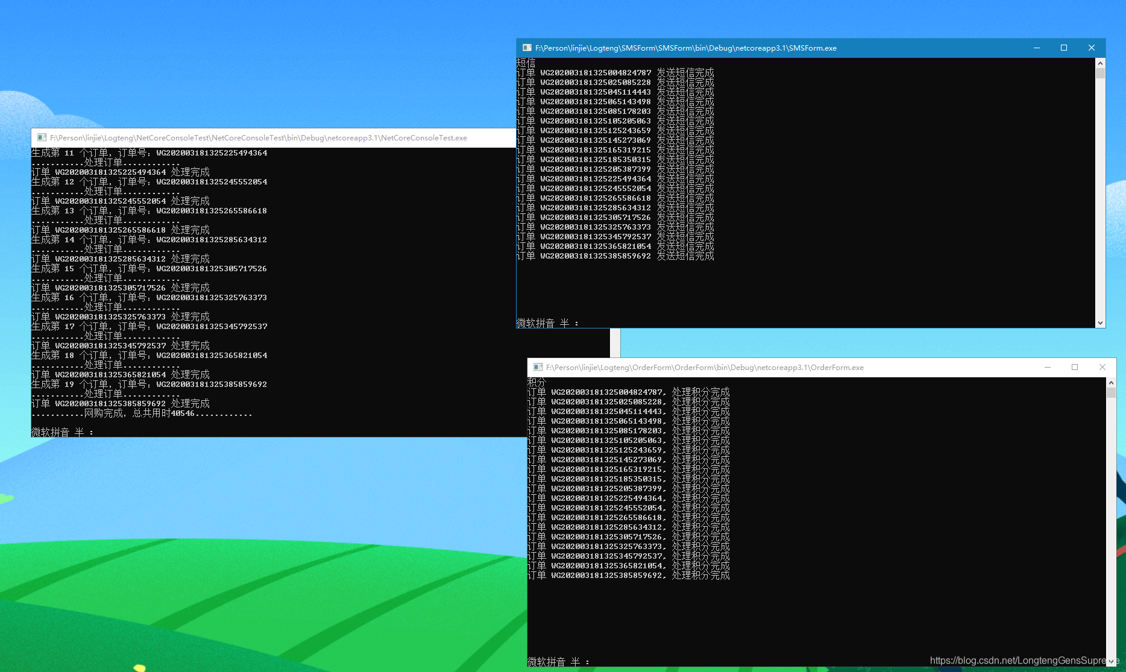Click the OrderForm window scrollbar up arrow

tap(1111, 383)
